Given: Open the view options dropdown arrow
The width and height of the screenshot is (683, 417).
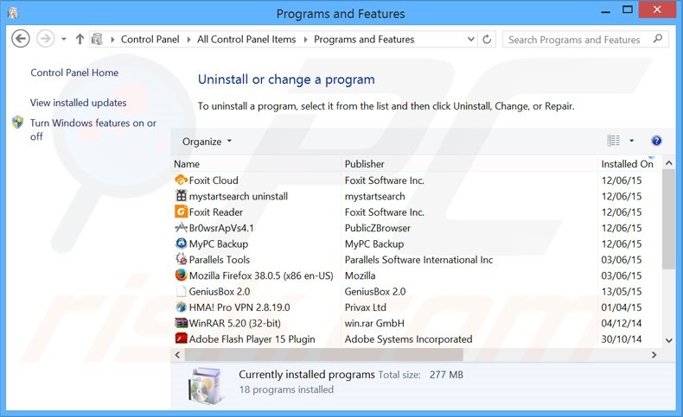Looking at the screenshot, I should [632, 141].
